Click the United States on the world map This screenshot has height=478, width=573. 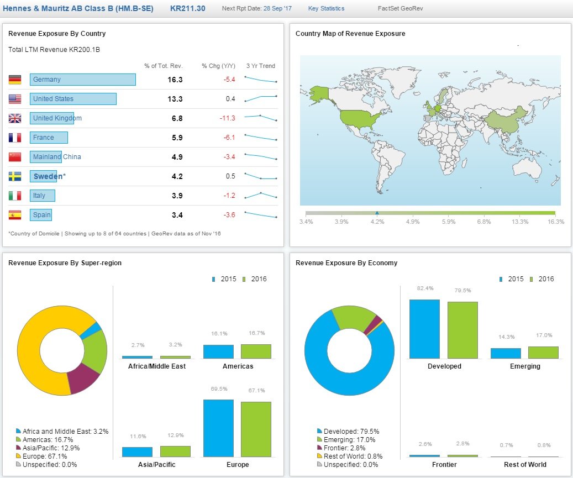coord(360,119)
